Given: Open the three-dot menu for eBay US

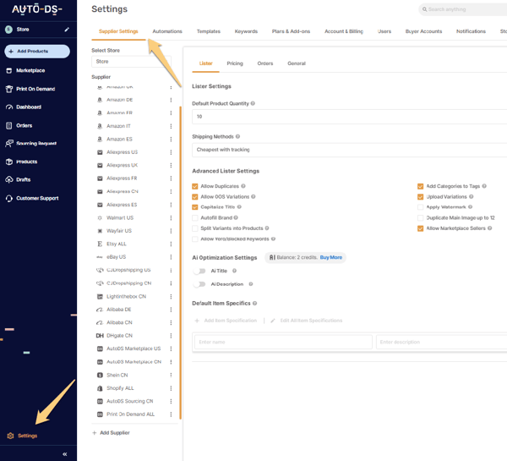Looking at the screenshot, I should 171,257.
